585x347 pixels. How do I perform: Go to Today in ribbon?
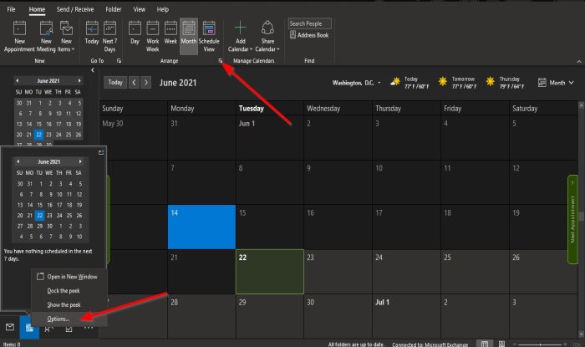pyautogui.click(x=92, y=33)
